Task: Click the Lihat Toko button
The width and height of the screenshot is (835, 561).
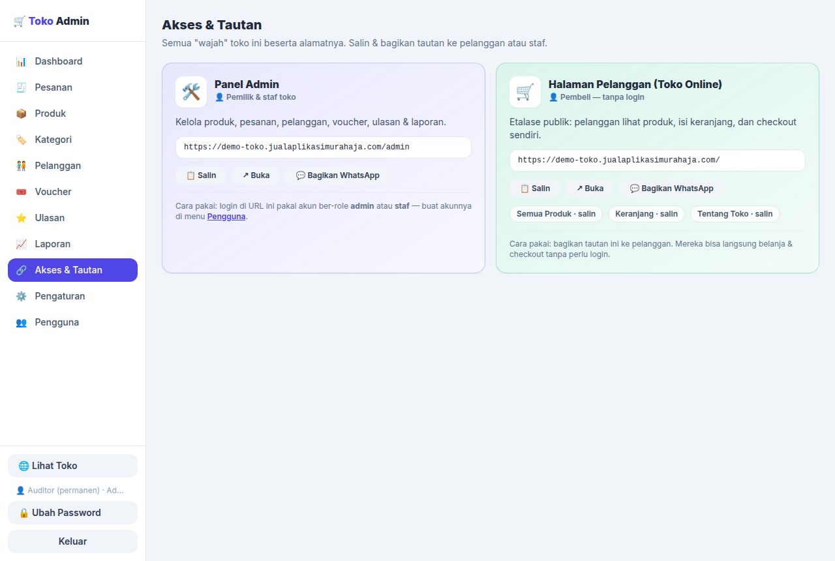Action: [x=72, y=466]
